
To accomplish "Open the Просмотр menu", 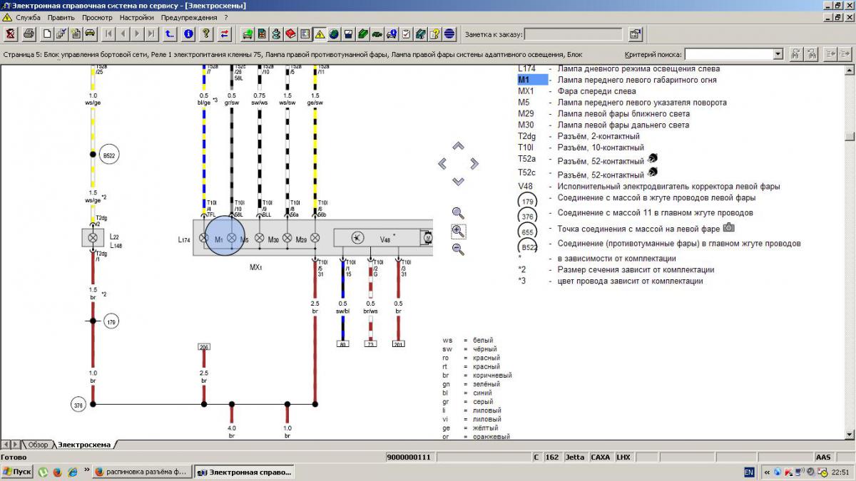I will [x=98, y=17].
